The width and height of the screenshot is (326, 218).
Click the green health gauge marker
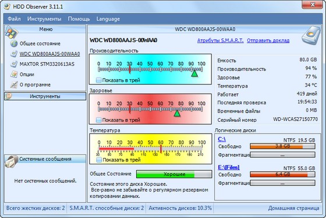click(x=177, y=113)
